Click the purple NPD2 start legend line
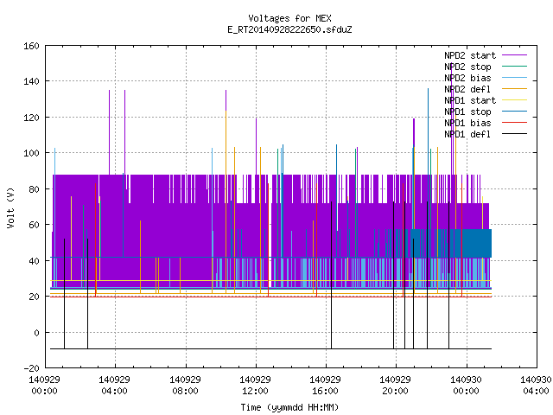This screenshot has height=415, width=553. [x=514, y=55]
